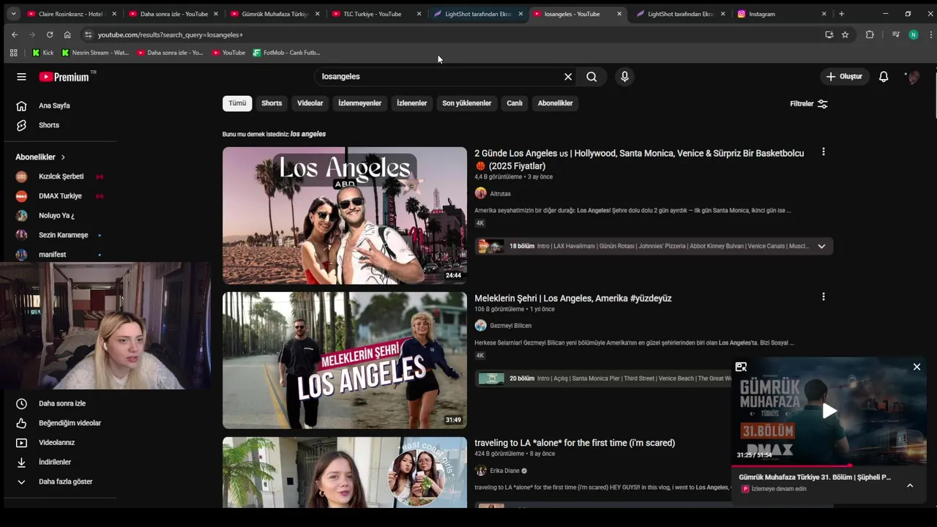937x527 pixels.
Task: Select the Son yüklenenler filter chip
Action: pyautogui.click(x=466, y=103)
